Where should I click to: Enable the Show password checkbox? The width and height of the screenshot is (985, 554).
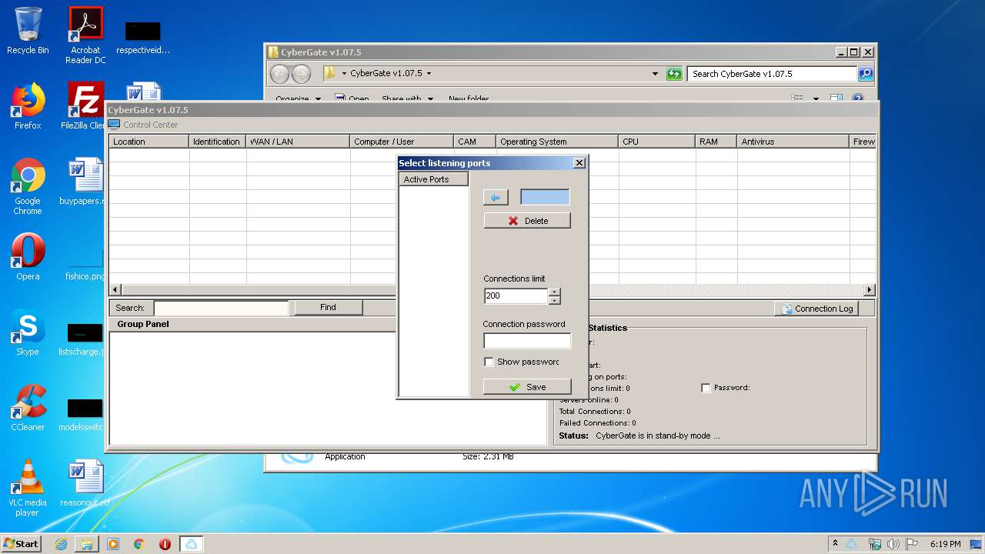(x=489, y=362)
